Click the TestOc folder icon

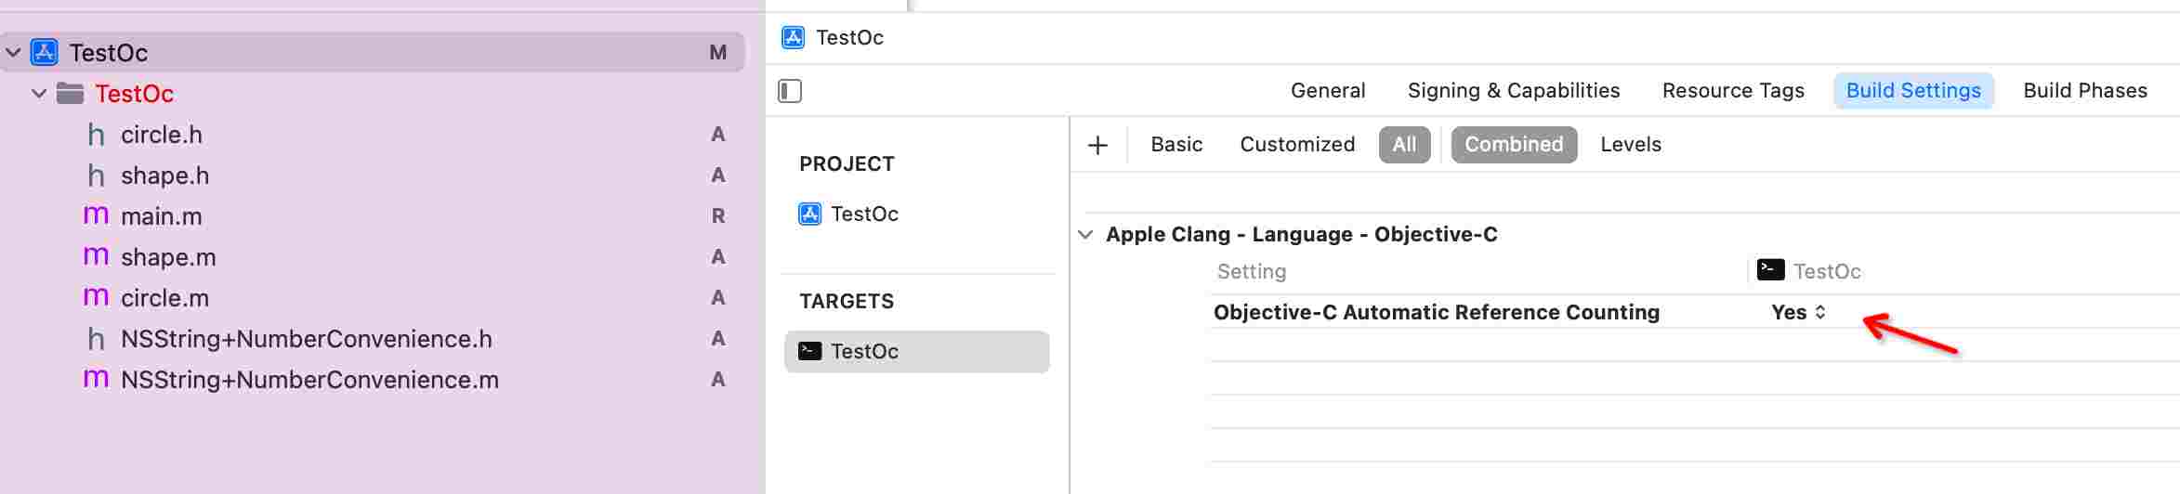(x=70, y=93)
